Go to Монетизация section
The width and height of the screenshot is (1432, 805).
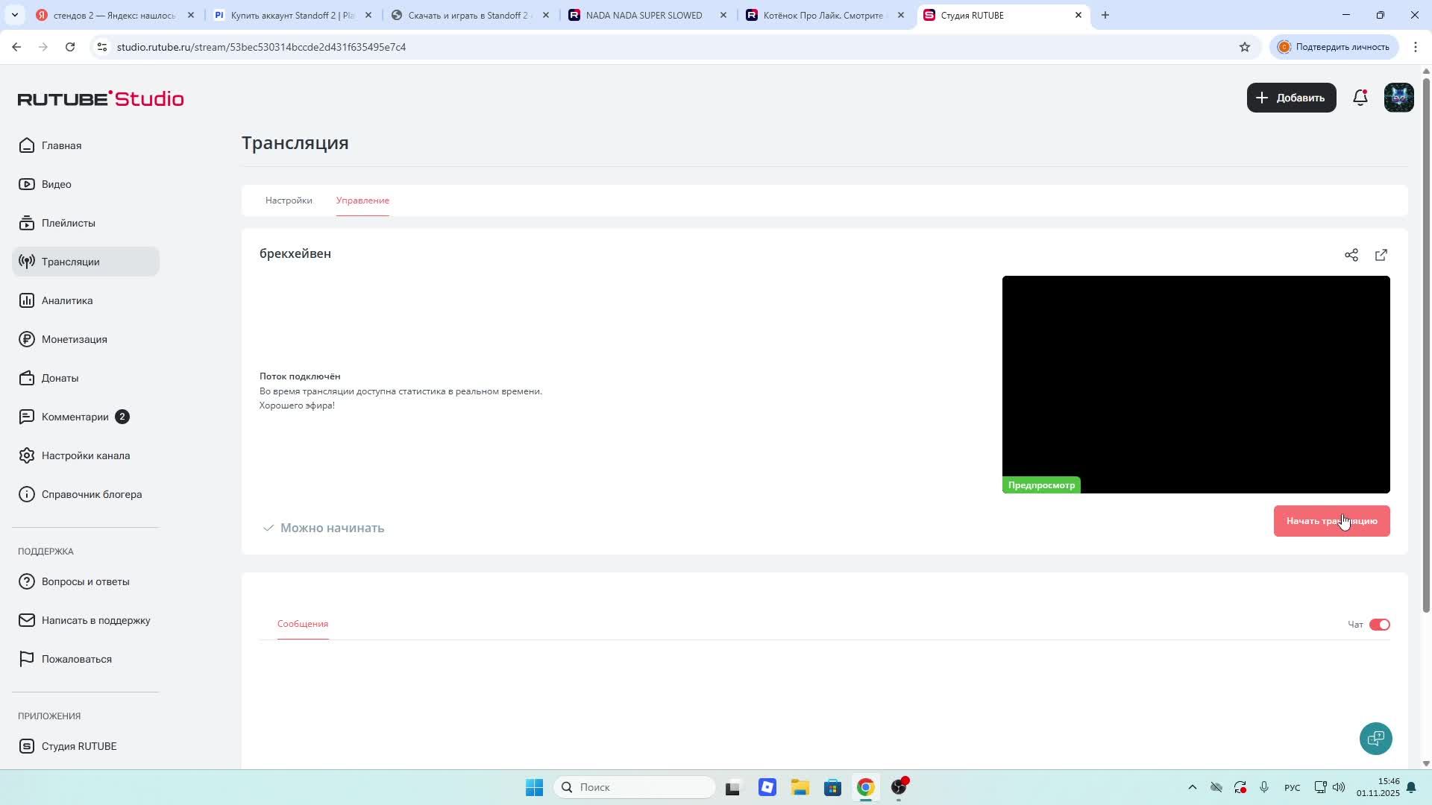click(74, 339)
